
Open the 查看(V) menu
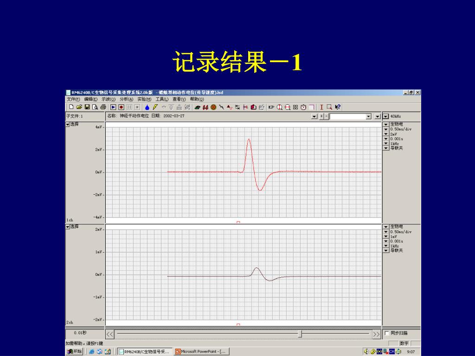(179, 99)
